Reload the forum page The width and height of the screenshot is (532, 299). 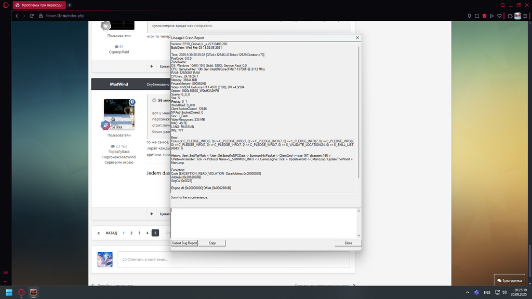(32, 16)
